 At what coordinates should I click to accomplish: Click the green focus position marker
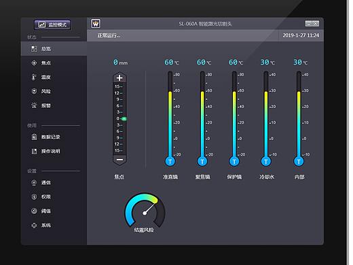click(x=124, y=118)
